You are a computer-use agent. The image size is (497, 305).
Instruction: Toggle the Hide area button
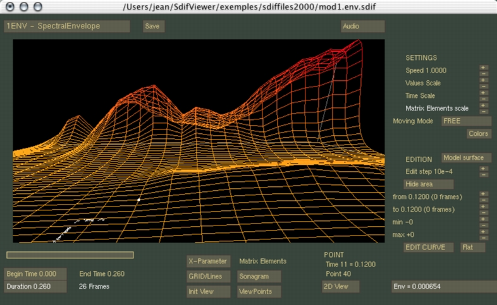(x=428, y=184)
